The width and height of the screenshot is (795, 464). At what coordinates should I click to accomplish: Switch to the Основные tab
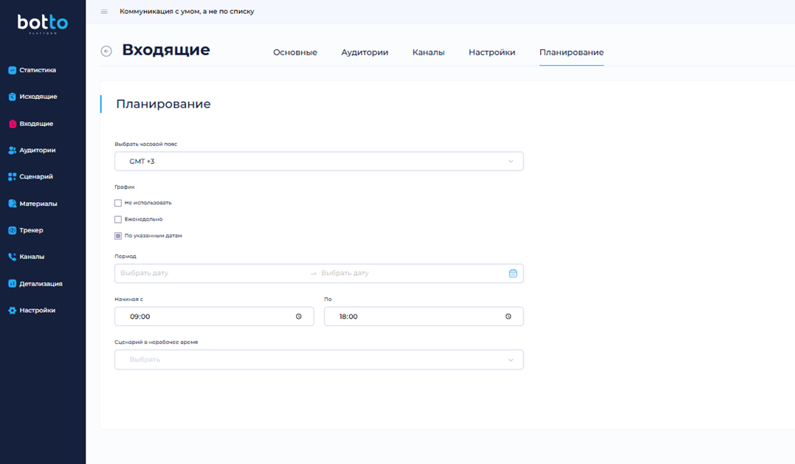[295, 52]
